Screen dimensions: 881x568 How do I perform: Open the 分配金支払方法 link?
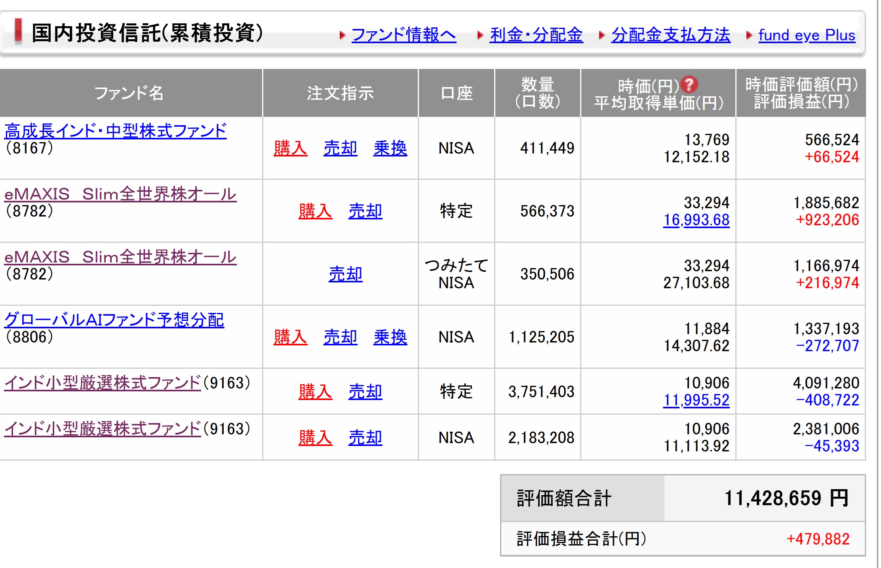[x=670, y=35]
